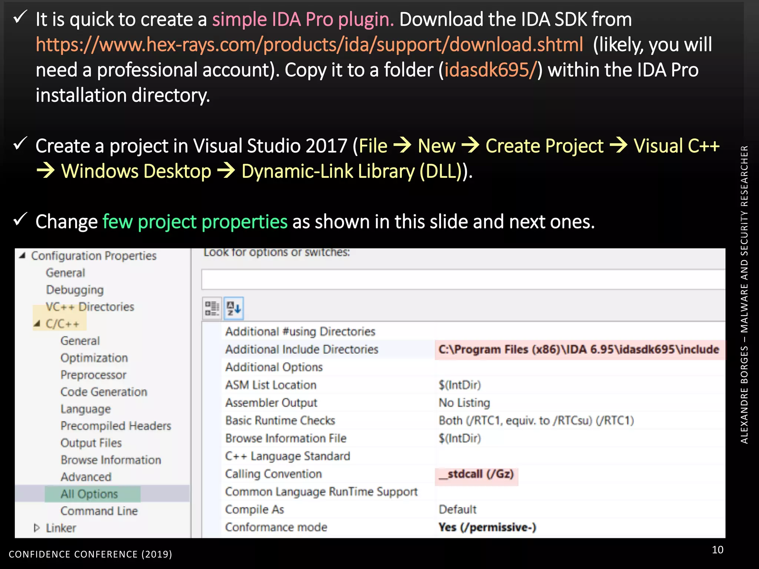The image size is (759, 569).
Task: Select the Additional #using Directories property
Action: tap(300, 332)
